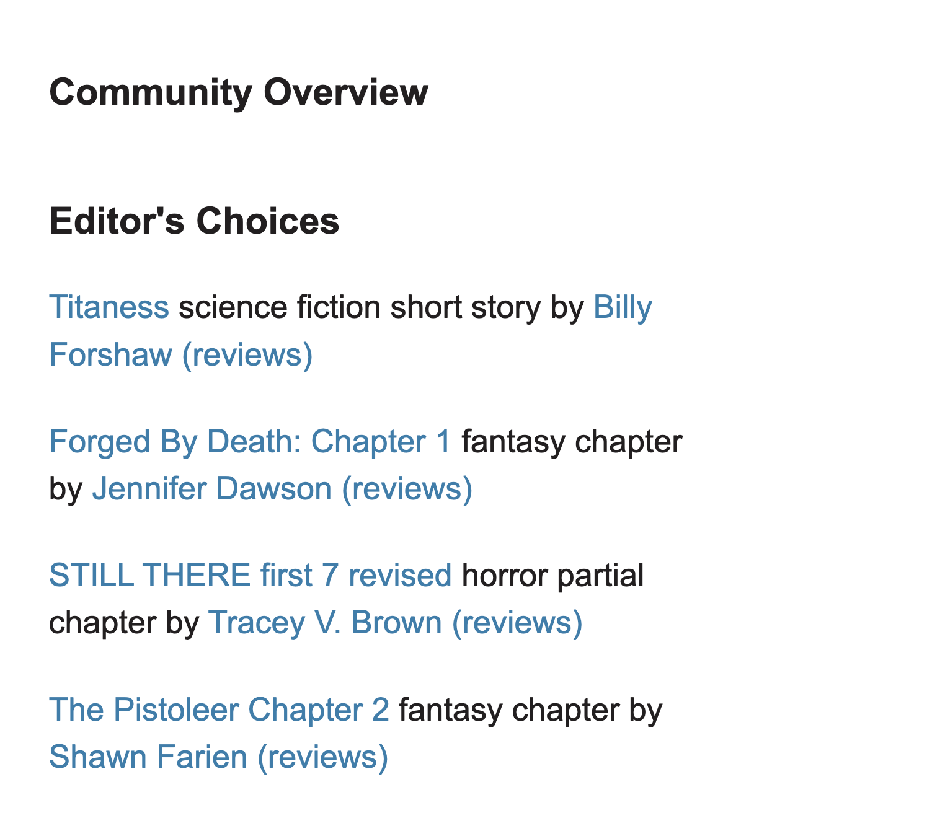
Task: Visit Shawn Farien's author name link
Action: (148, 757)
